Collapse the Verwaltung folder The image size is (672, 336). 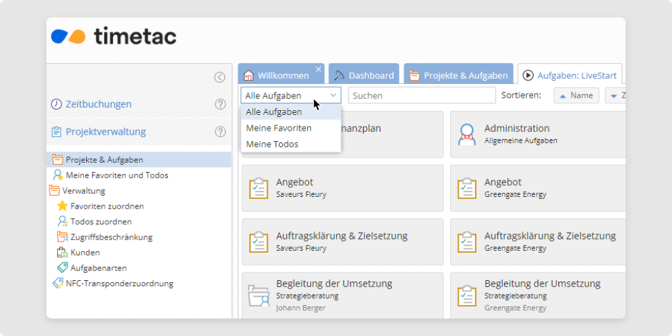coord(54,191)
